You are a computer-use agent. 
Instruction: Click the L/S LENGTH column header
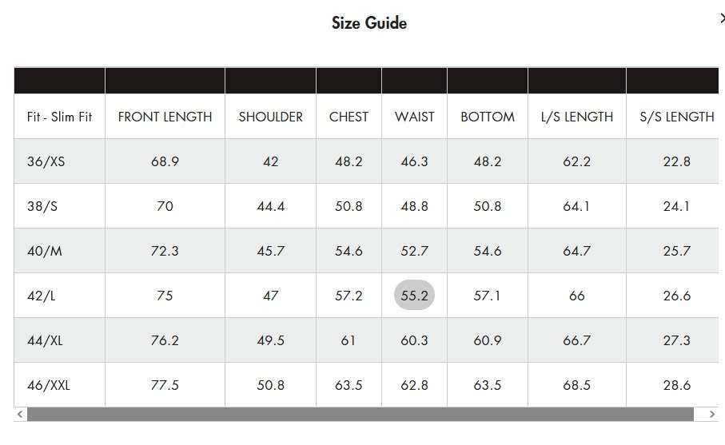(577, 117)
